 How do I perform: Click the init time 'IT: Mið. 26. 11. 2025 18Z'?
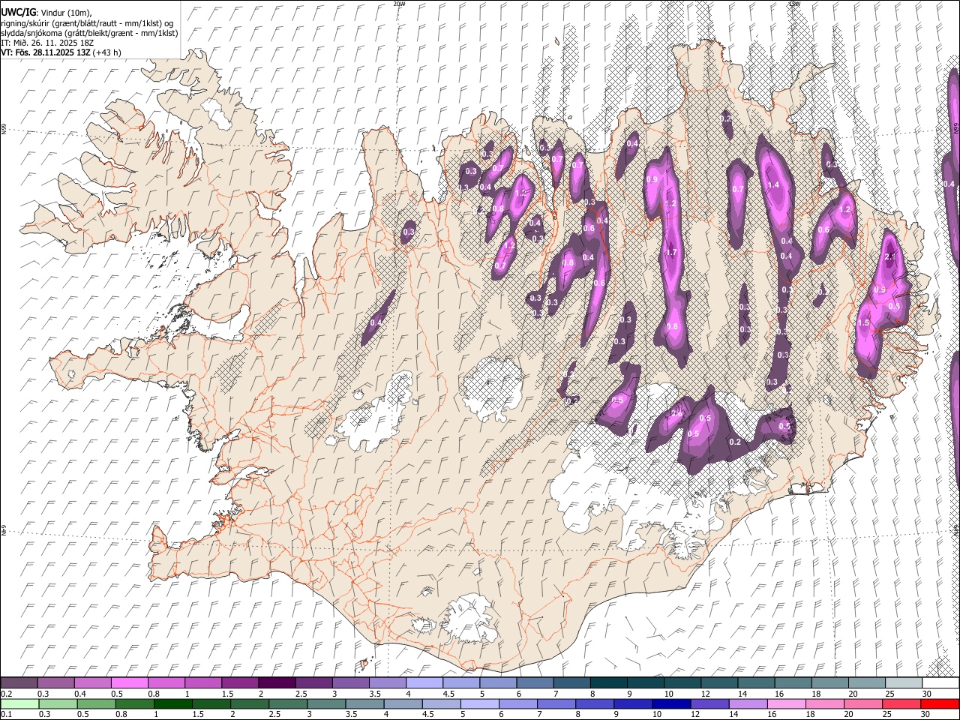click(47, 43)
